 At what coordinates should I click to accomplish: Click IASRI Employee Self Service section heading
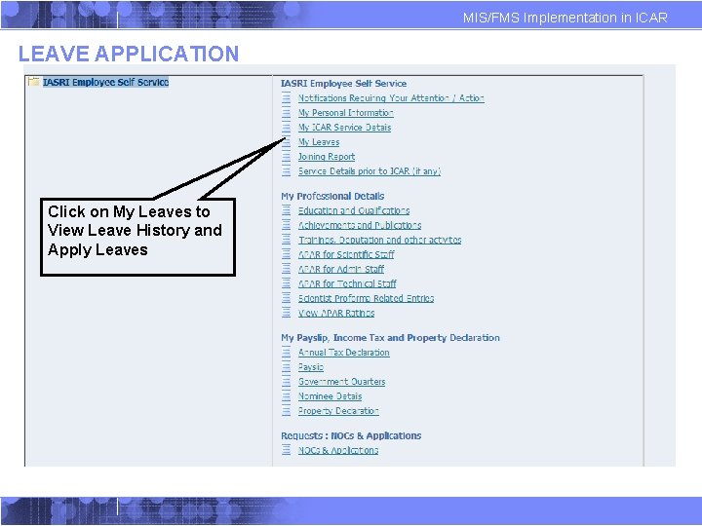coord(343,84)
